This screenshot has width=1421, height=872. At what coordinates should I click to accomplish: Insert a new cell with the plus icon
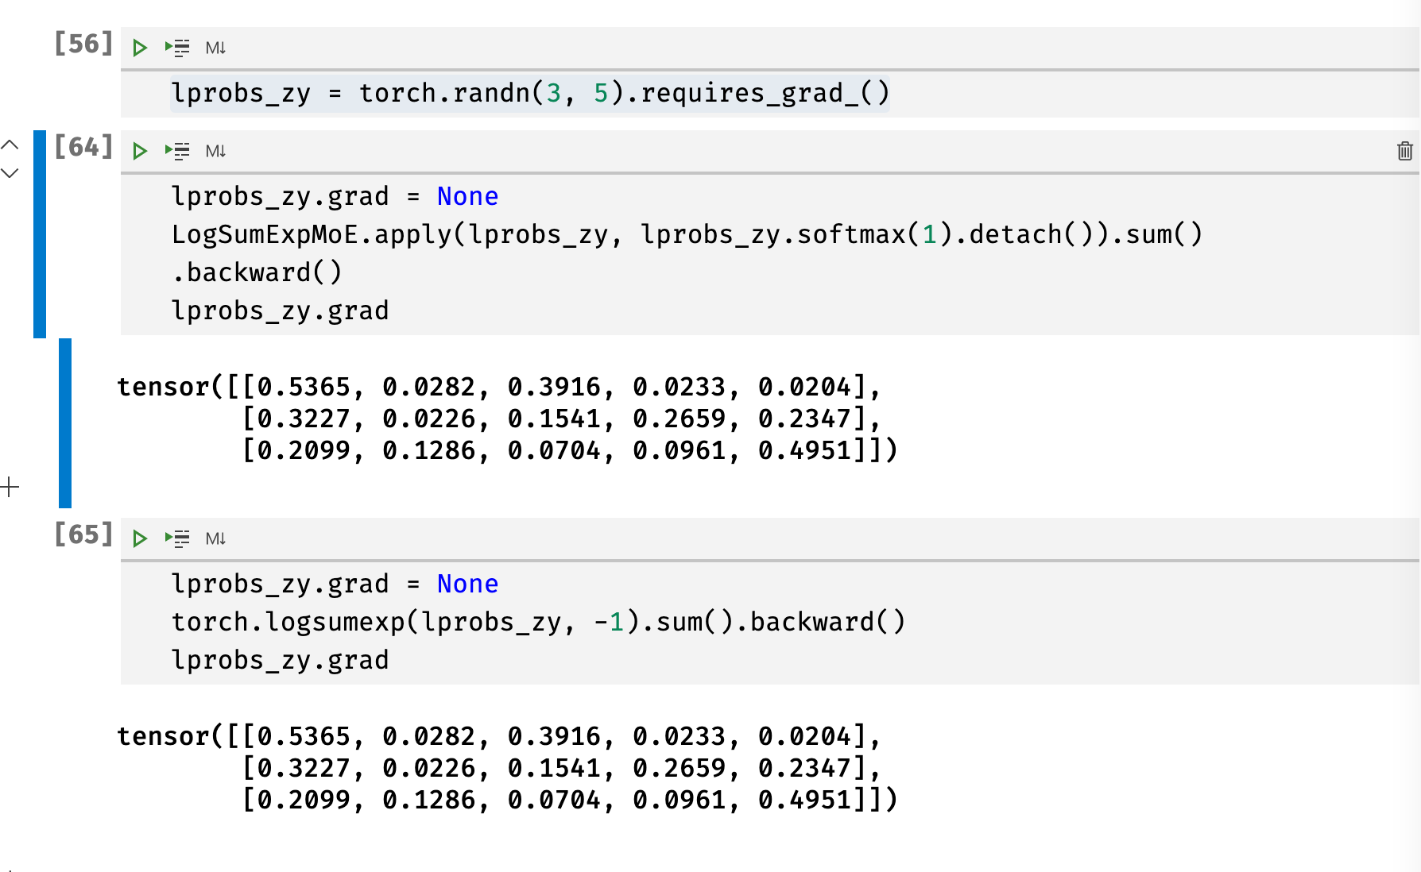10,486
